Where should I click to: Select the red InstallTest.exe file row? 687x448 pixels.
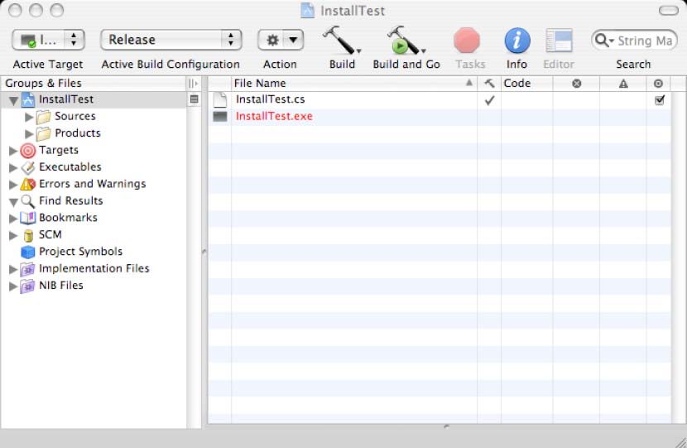tap(439, 117)
